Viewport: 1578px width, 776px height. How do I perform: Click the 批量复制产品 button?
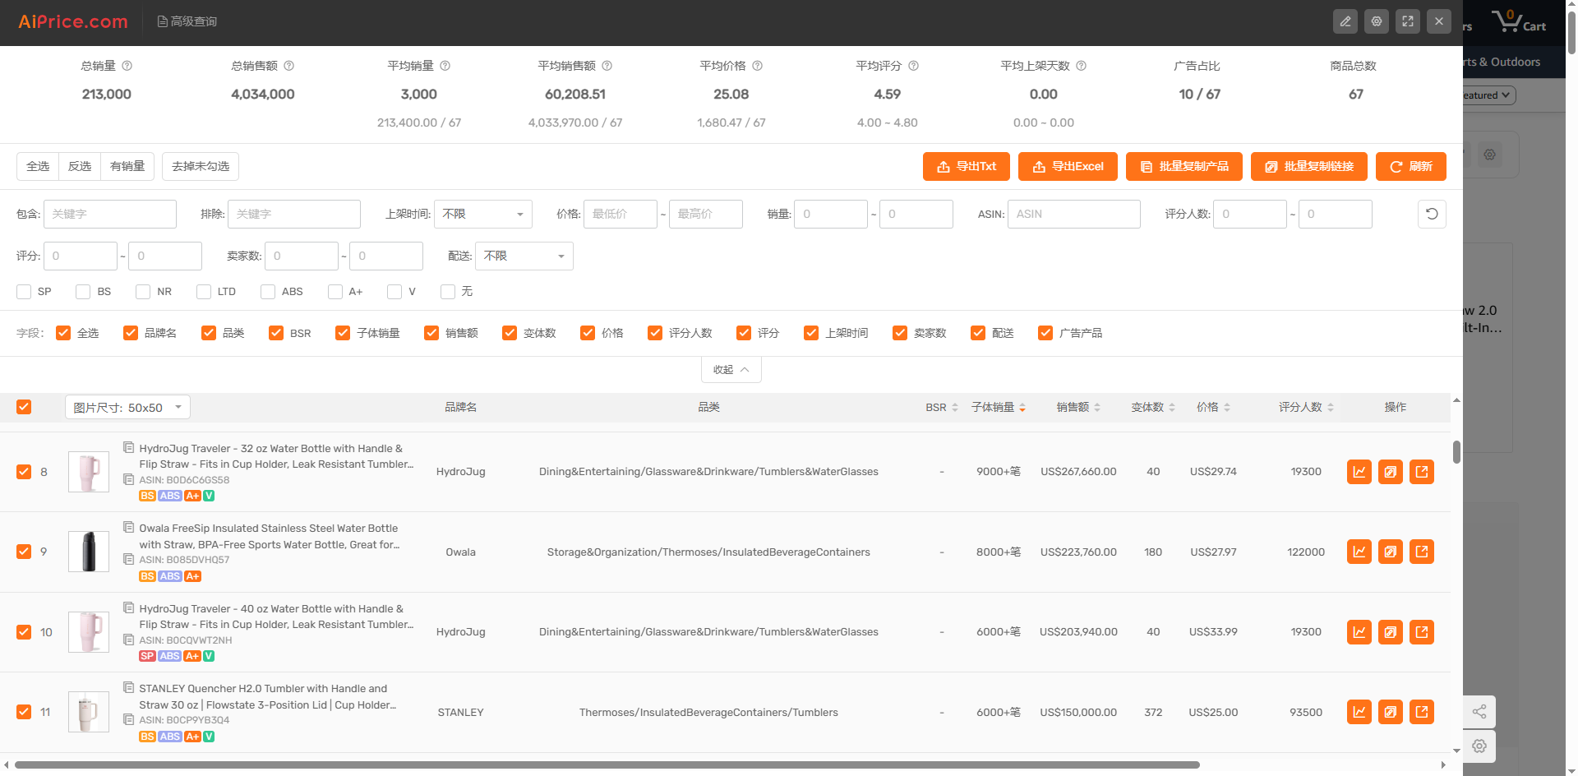pos(1184,166)
